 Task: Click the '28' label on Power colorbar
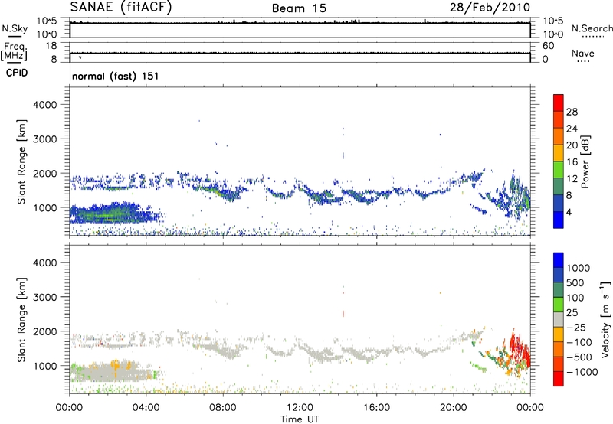click(x=572, y=112)
